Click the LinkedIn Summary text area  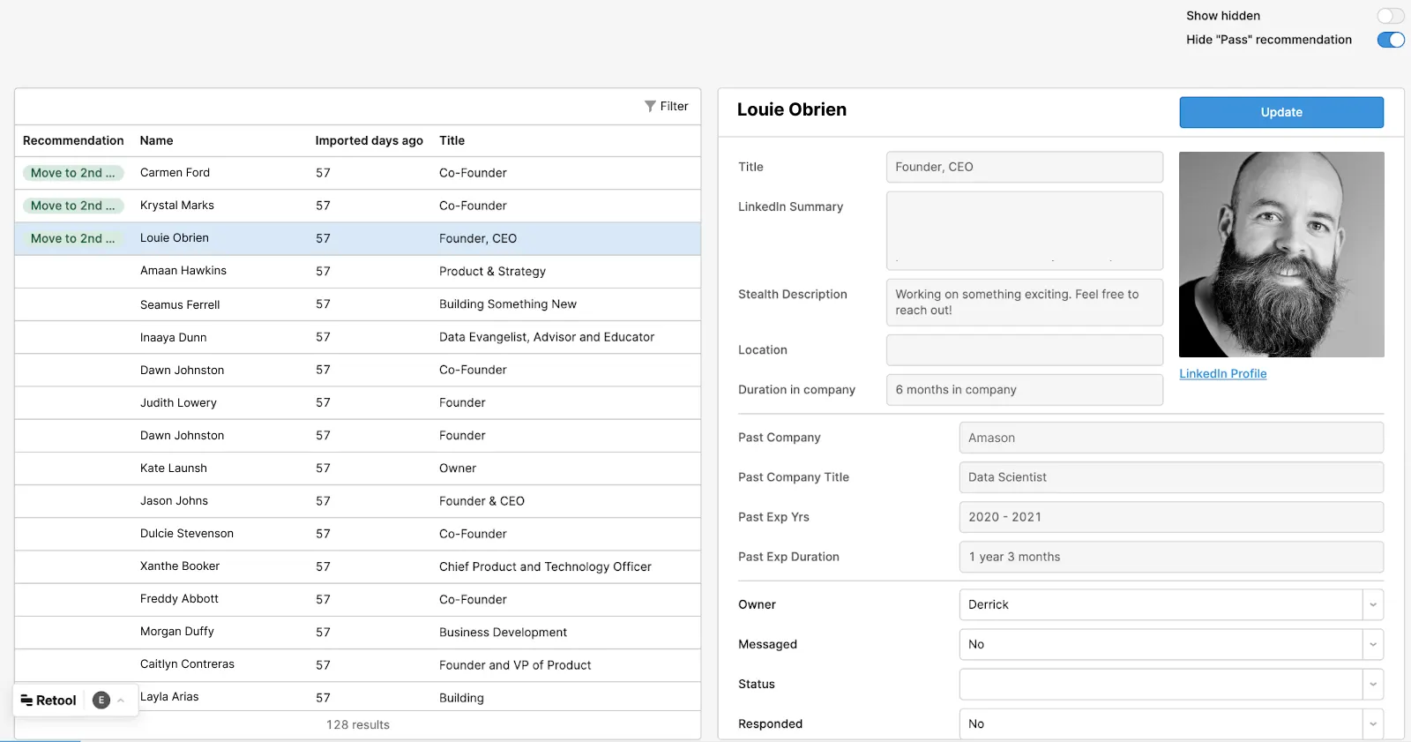coord(1025,230)
